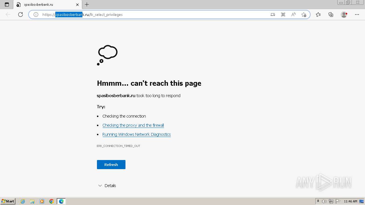The image size is (365, 205).
Task: Show hidden system tray icons
Action: point(318,201)
